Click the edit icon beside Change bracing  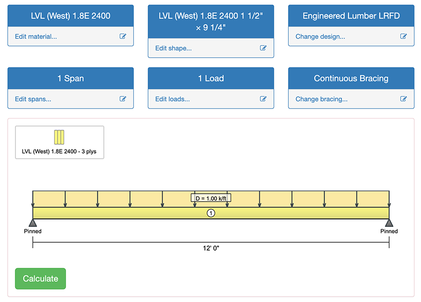(x=404, y=99)
